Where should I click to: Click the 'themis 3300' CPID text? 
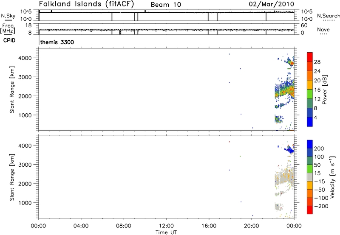[57, 42]
